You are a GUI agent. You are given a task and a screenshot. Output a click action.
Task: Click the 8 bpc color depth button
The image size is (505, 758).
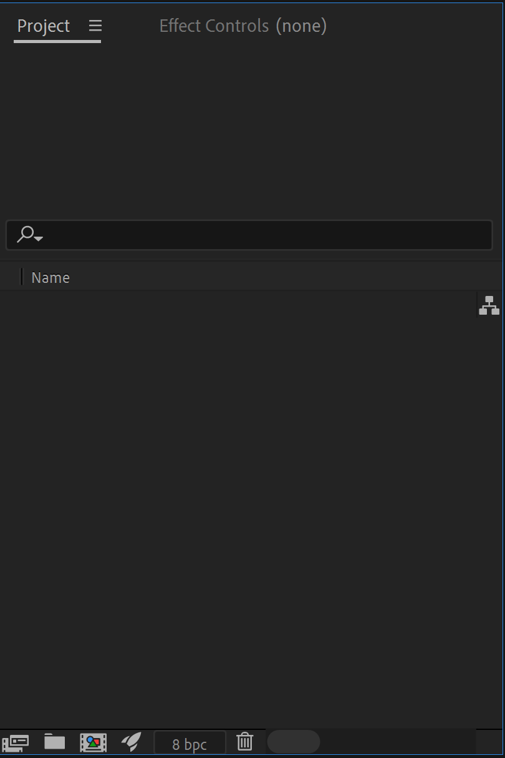(190, 742)
